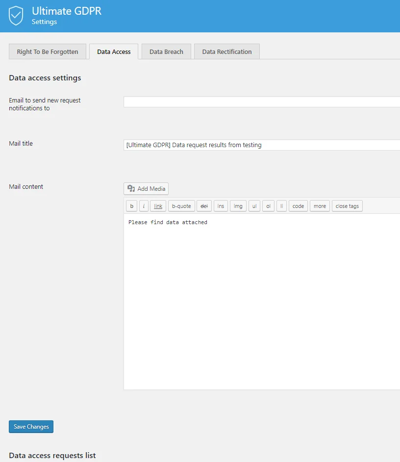This screenshot has height=462, width=400.
Task: Click the Add Media button
Action: point(146,188)
